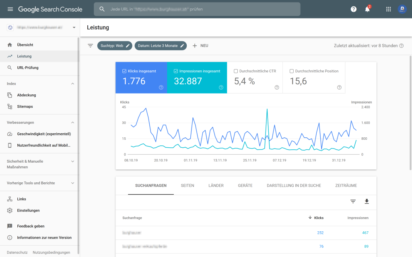
Task: Add a new filter with NEU
Action: pos(200,46)
